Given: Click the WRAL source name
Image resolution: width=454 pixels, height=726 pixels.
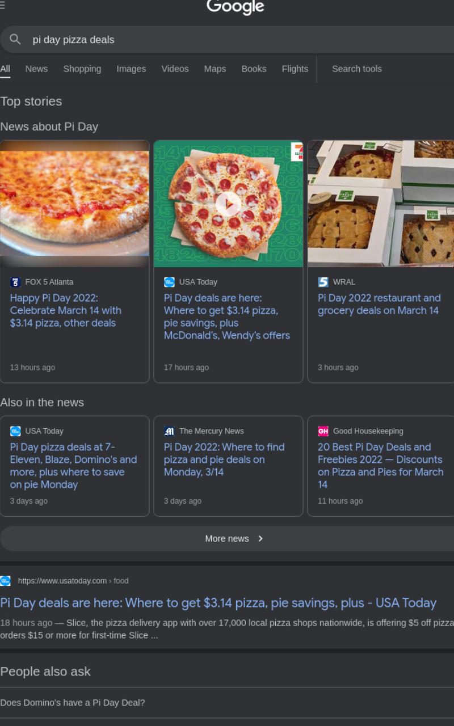Looking at the screenshot, I should tap(344, 282).
